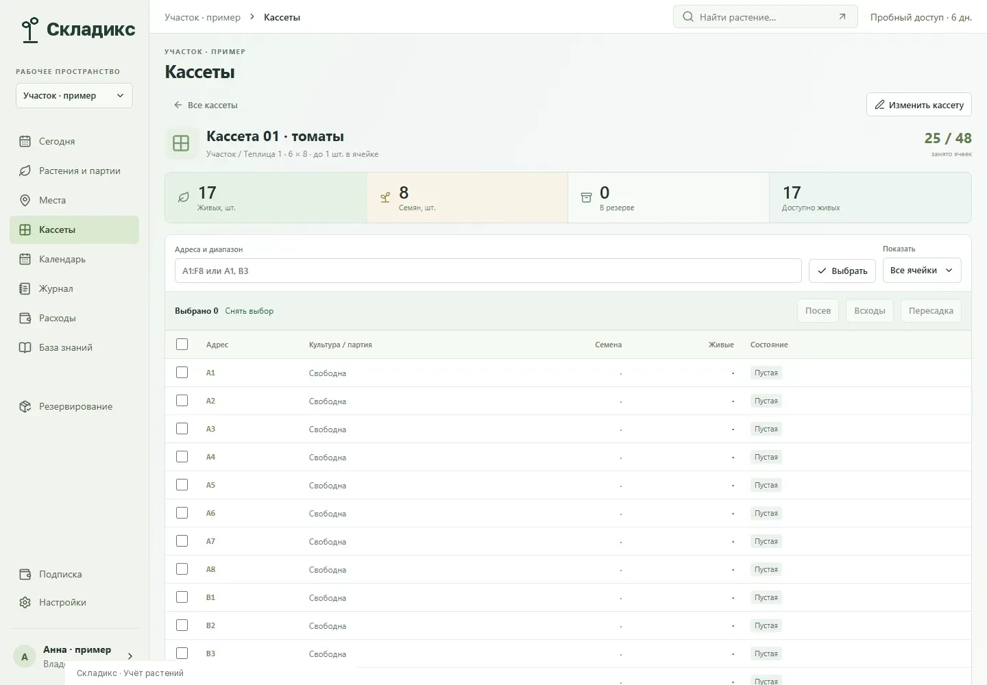Click the Подписка wallet icon
987x685 pixels.
(25, 574)
